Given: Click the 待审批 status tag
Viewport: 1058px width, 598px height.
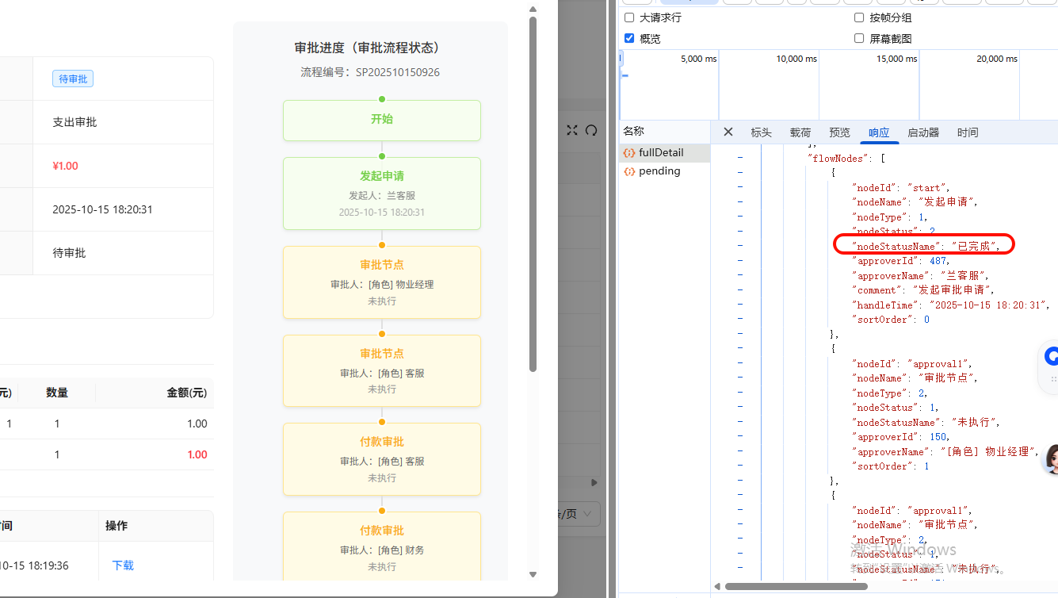Looking at the screenshot, I should pos(72,78).
